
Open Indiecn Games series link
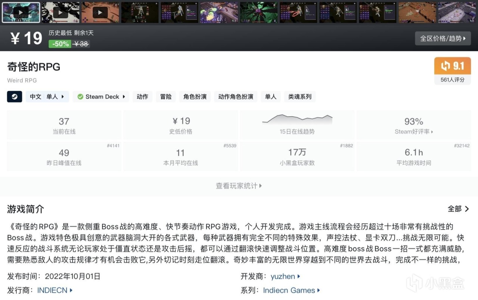[292, 290]
